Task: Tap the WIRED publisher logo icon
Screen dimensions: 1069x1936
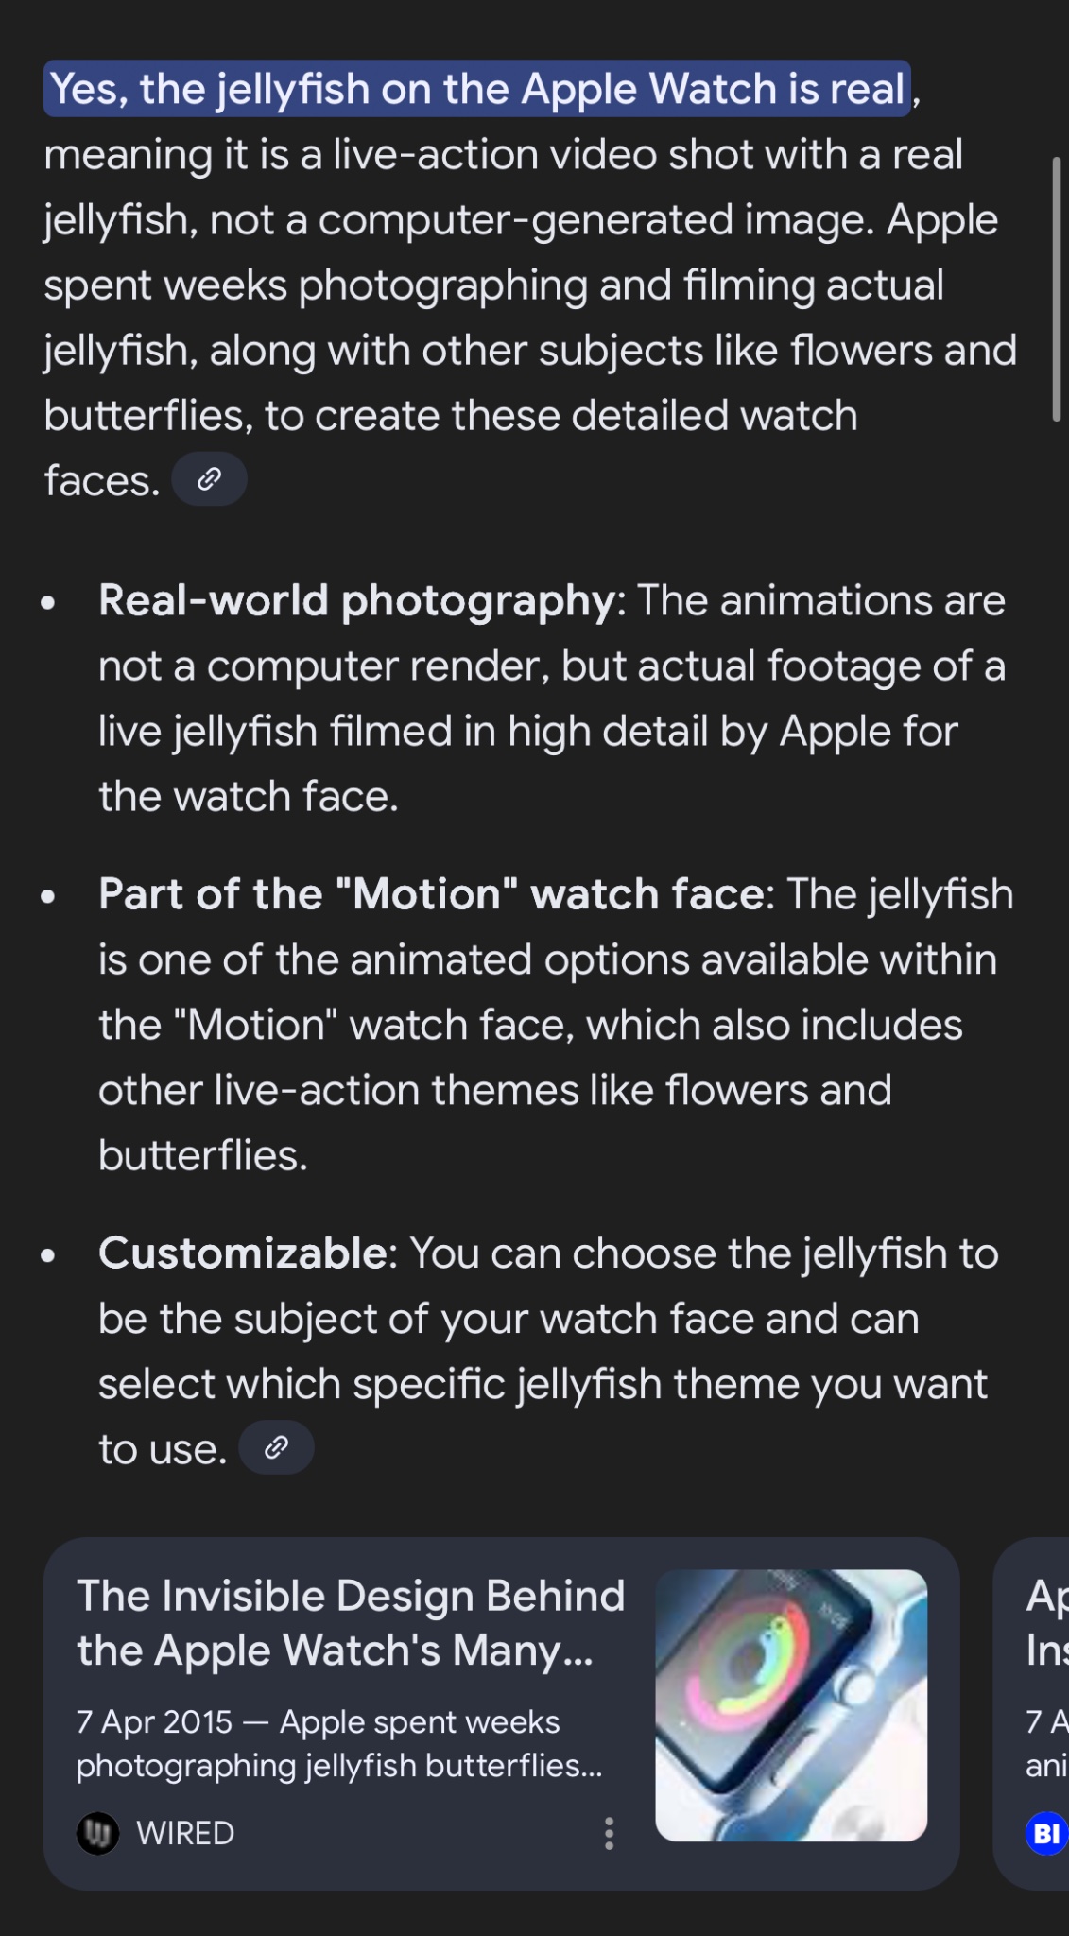Action: click(97, 1834)
